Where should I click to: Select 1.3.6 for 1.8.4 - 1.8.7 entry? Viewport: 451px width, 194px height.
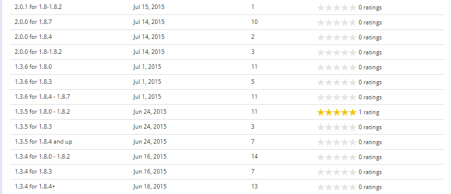pos(42,97)
